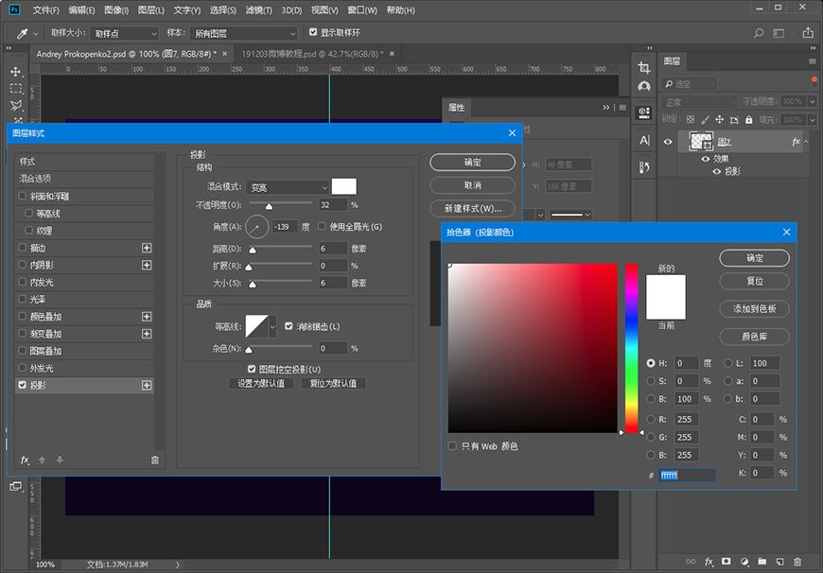The image size is (823, 573).
Task: Open the History panel icon in dock
Action: (644, 166)
